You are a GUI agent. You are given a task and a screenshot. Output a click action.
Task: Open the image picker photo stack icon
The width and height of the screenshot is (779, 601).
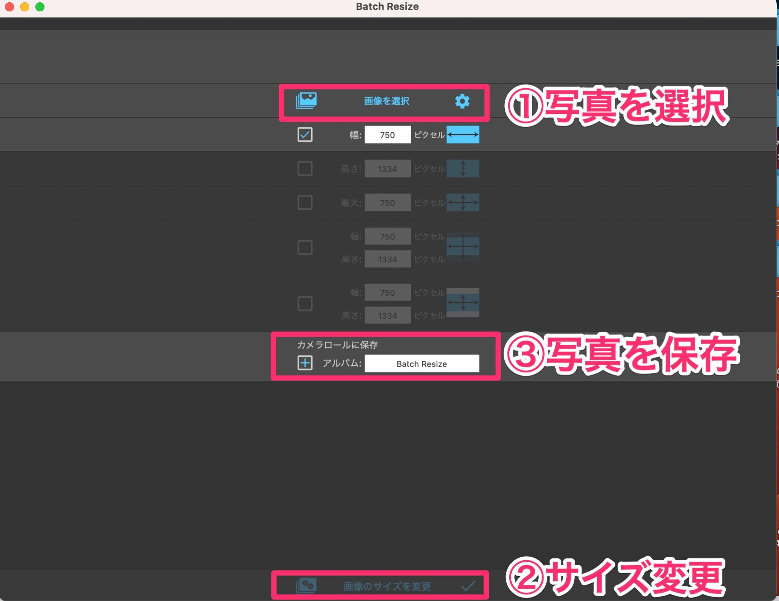(306, 101)
